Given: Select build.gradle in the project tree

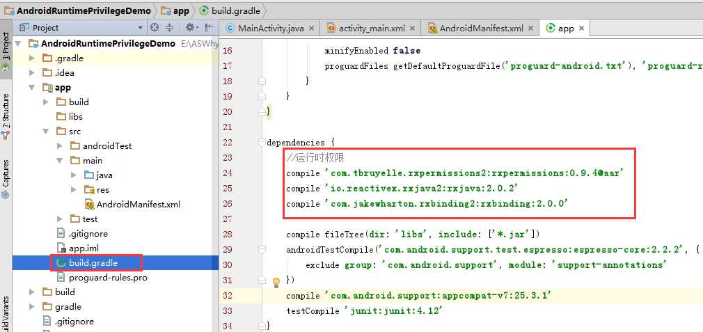Looking at the screenshot, I should (93, 263).
